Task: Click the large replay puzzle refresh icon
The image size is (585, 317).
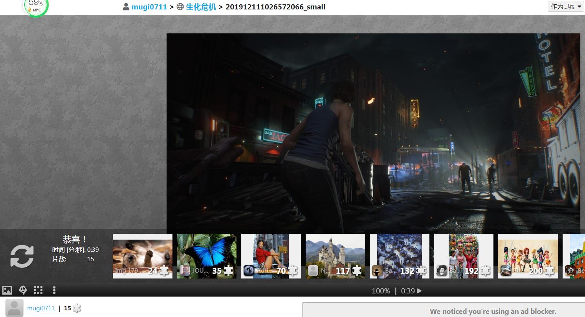Action: [22, 256]
